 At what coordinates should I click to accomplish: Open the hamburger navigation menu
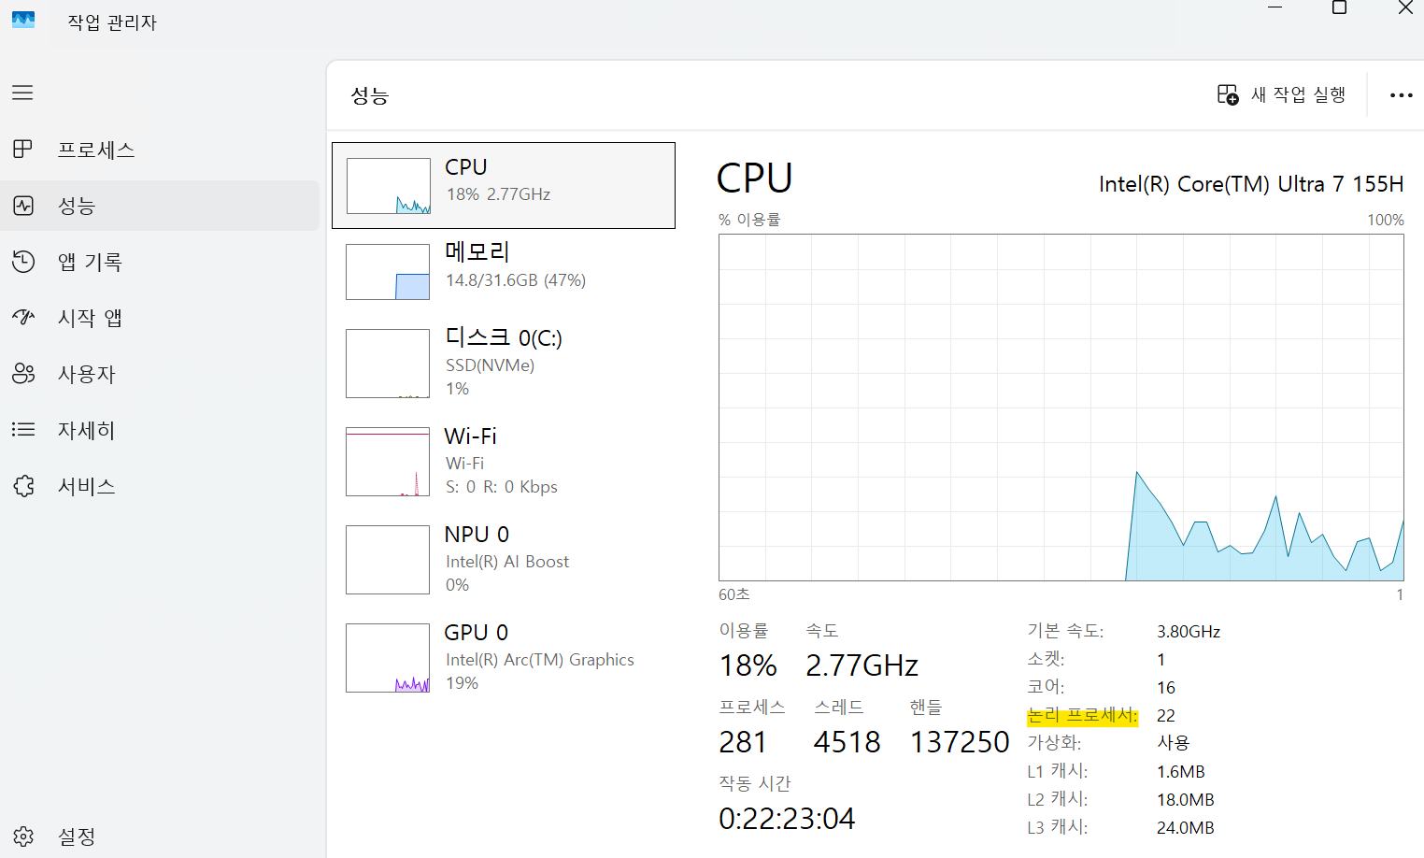coord(22,93)
